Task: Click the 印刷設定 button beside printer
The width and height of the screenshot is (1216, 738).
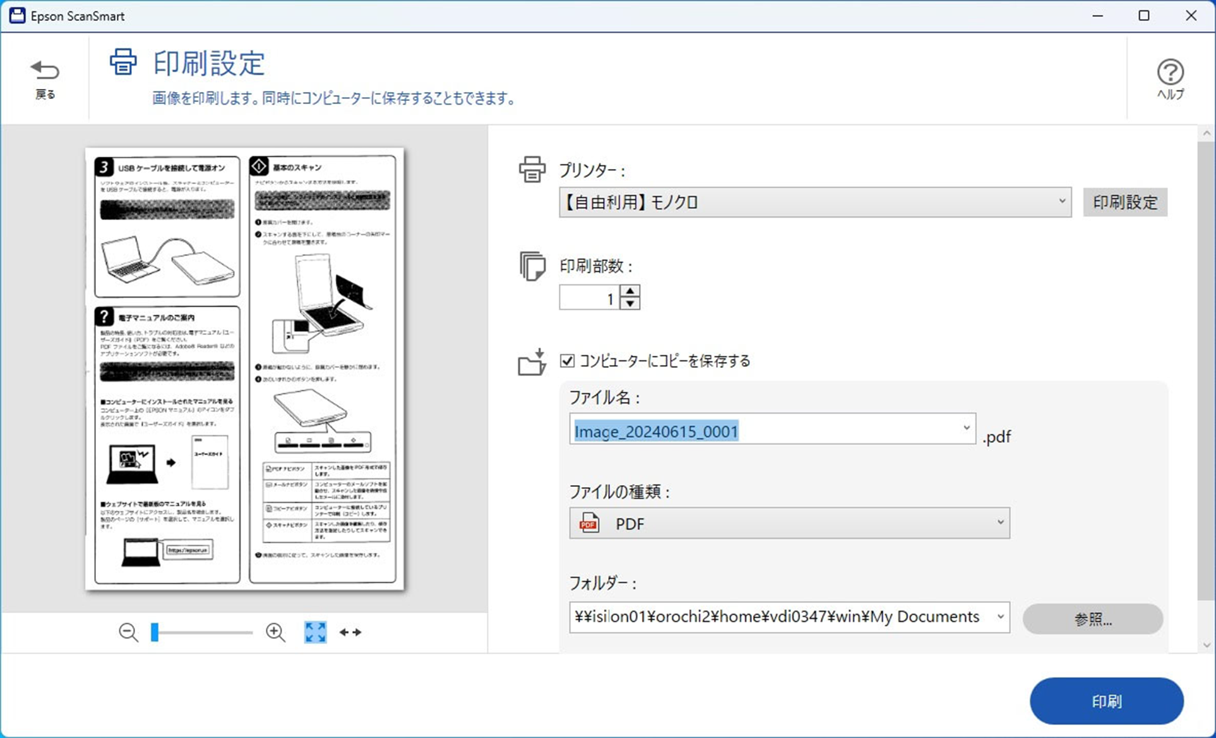Action: pos(1124,202)
